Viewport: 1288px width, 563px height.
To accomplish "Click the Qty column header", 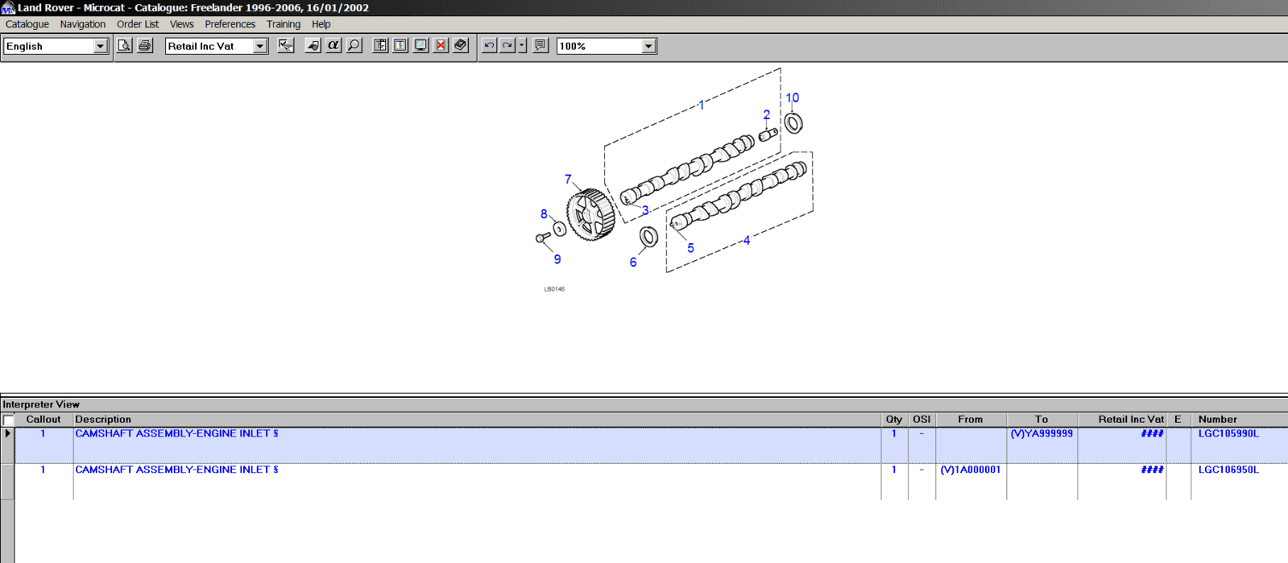I will pyautogui.click(x=894, y=420).
